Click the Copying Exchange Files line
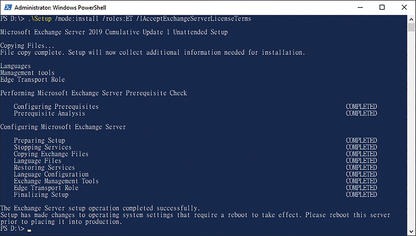The width and height of the screenshot is (416, 236). pos(51,154)
